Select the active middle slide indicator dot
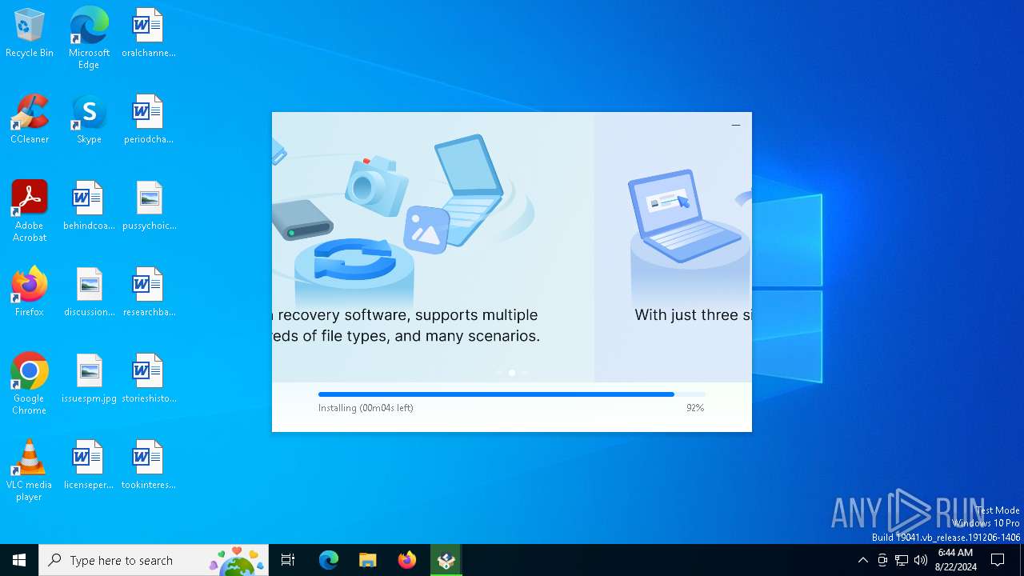This screenshot has height=576, width=1024. point(512,373)
